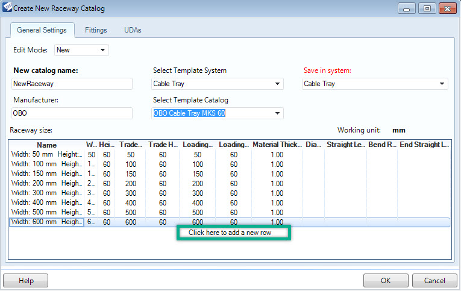
Task: Open the Fittings tab
Action: click(x=96, y=30)
